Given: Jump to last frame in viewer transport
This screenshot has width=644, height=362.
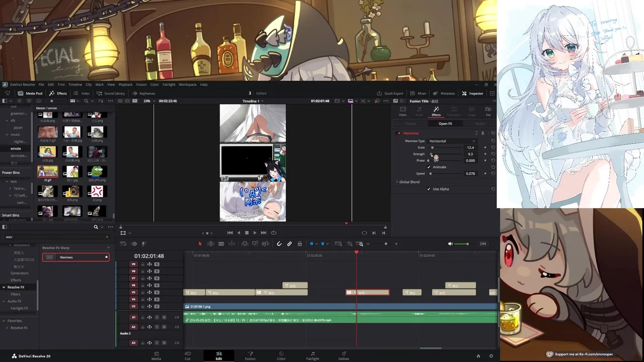Looking at the screenshot, I should (263, 233).
